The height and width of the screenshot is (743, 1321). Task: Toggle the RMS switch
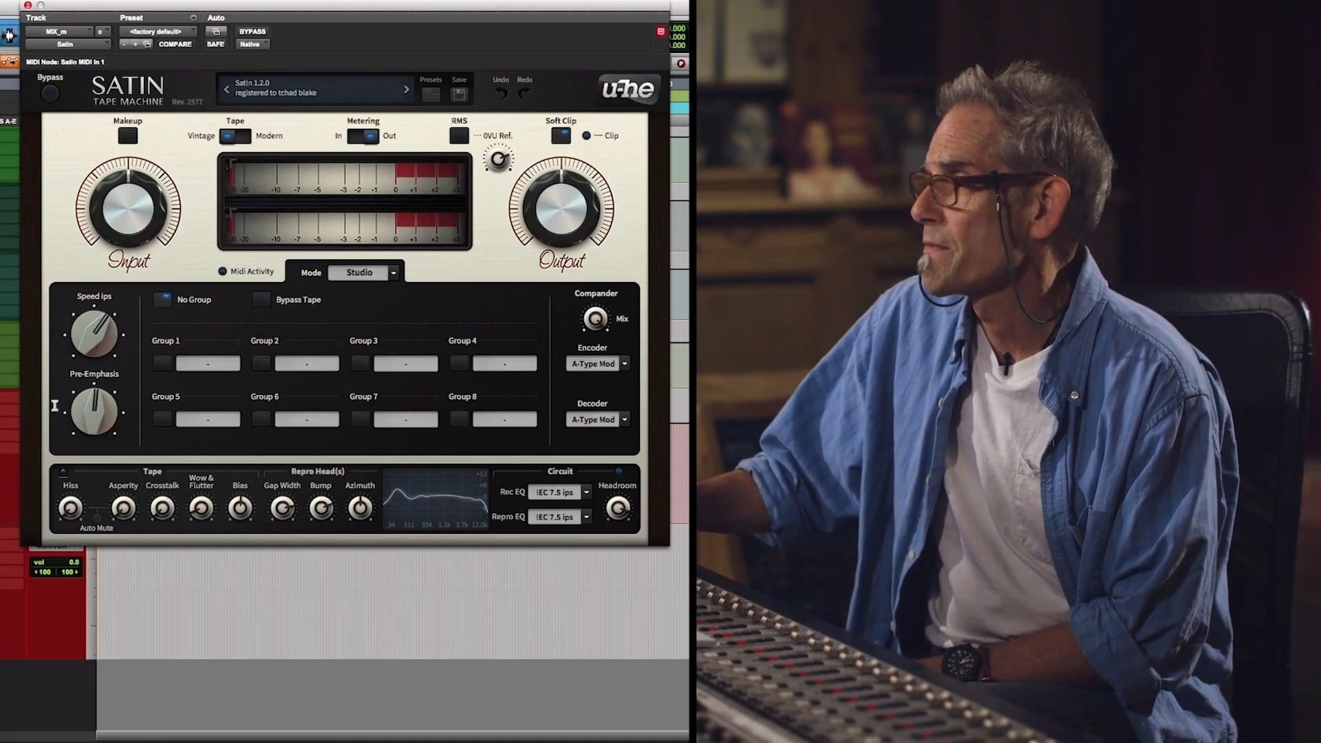click(459, 136)
